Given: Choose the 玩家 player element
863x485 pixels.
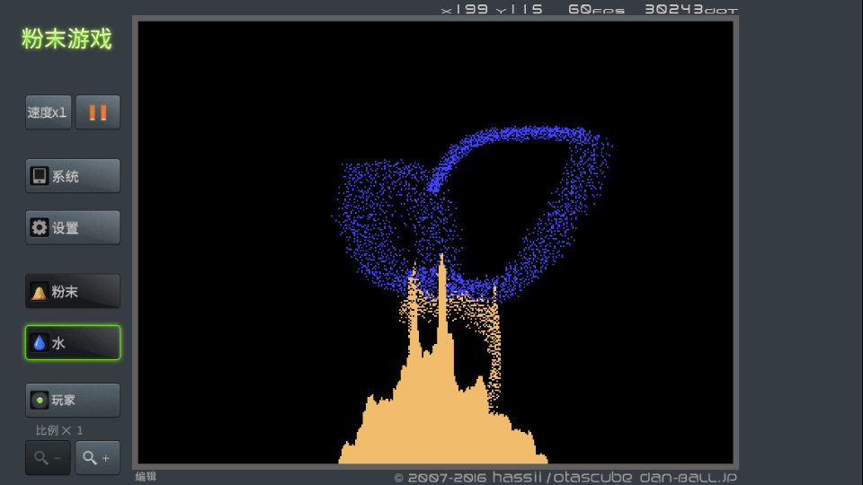Looking at the screenshot, I should click(x=72, y=400).
